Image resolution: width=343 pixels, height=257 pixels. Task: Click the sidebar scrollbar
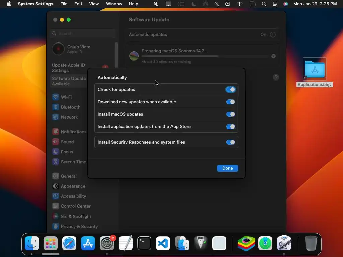tap(116, 55)
